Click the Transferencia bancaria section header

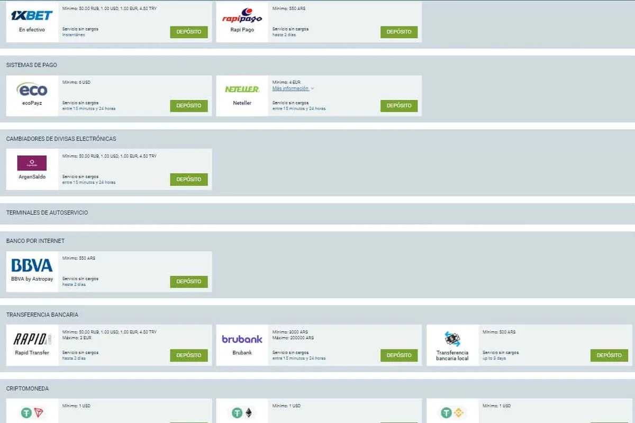pos(42,314)
